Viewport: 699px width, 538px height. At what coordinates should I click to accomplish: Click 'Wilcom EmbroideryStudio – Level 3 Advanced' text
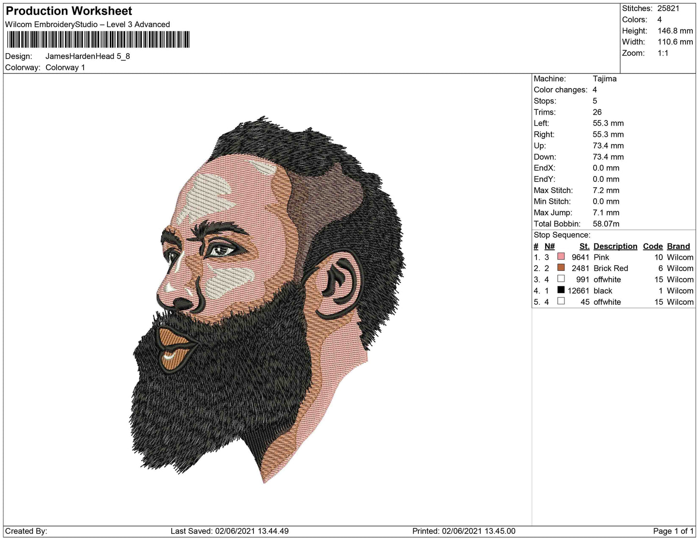pos(88,24)
